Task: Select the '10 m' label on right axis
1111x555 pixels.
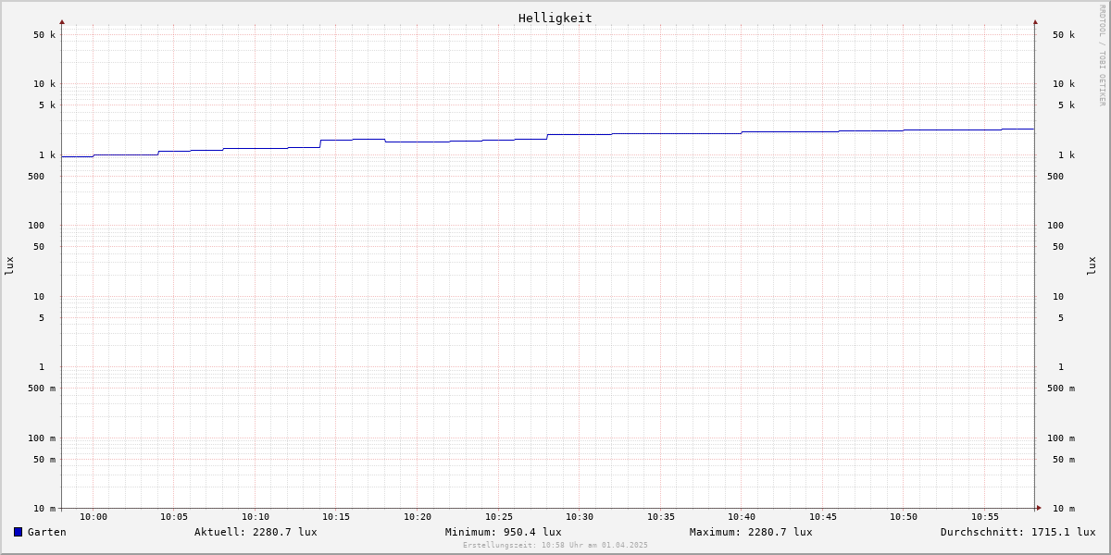Action: [1064, 509]
